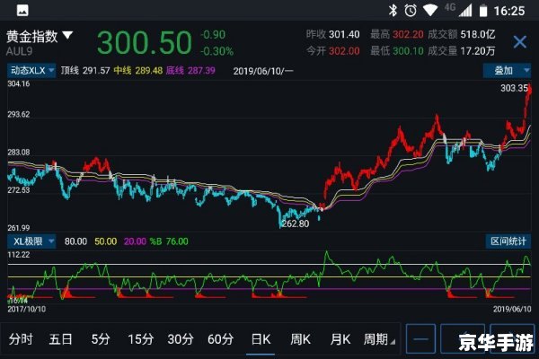Close the chart with the X icon
539x359 pixels.
519,42
